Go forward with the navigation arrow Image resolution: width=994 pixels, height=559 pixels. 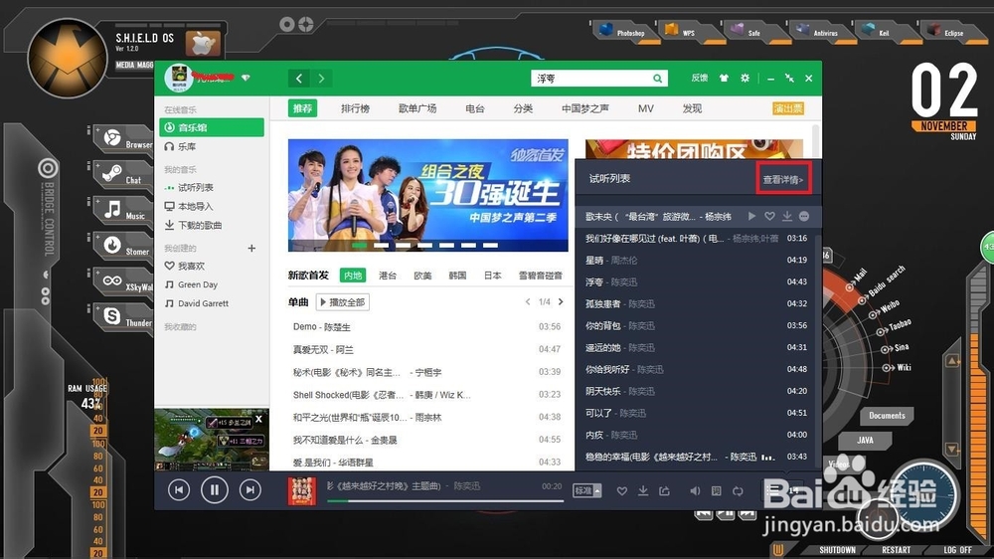(x=321, y=78)
